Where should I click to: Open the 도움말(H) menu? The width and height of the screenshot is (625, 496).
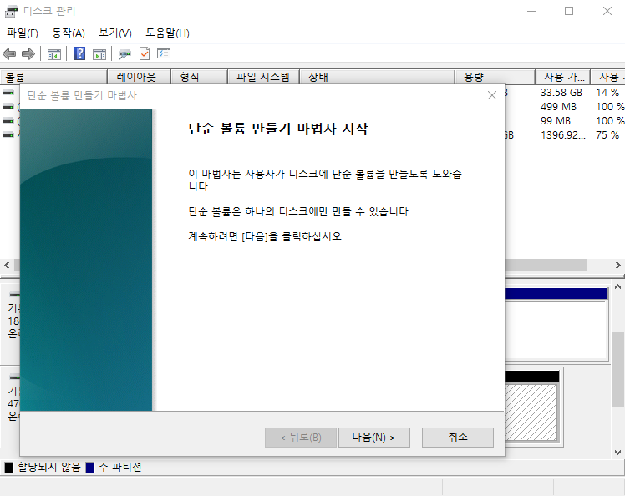[167, 33]
